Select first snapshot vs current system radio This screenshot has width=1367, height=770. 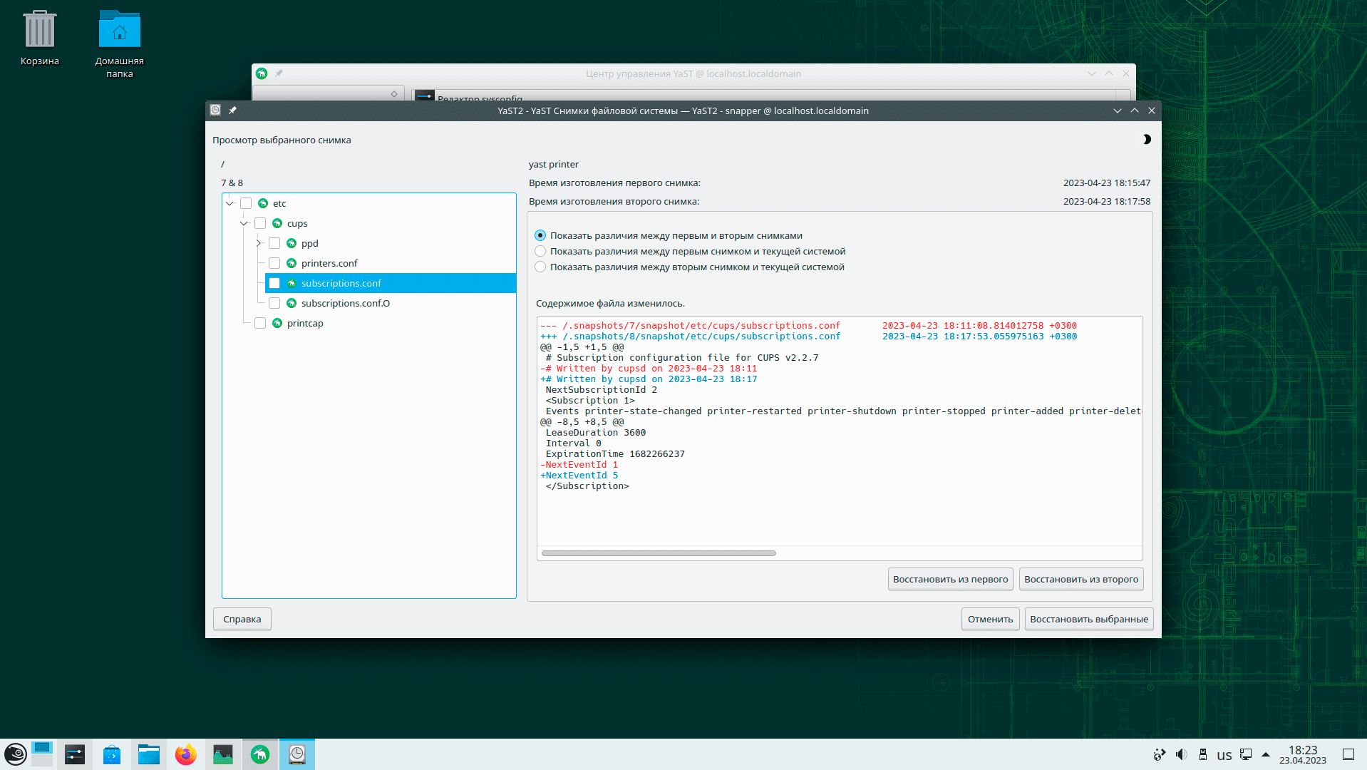540,252
